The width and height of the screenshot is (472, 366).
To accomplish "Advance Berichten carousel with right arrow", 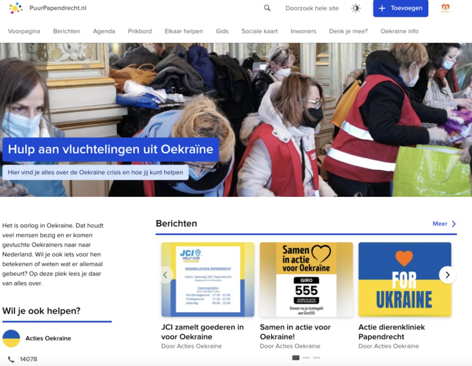I will coord(447,275).
